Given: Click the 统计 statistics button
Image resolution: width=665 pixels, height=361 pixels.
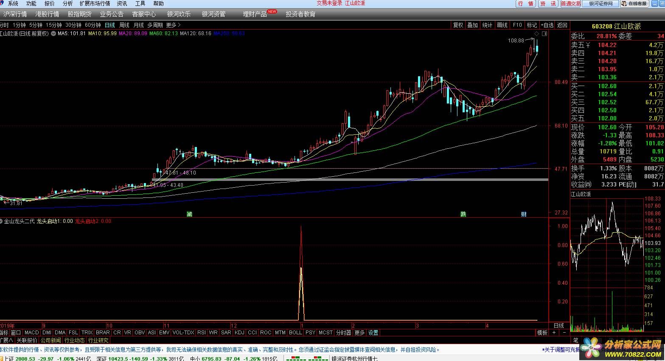Looking at the screenshot, I should coord(488,25).
